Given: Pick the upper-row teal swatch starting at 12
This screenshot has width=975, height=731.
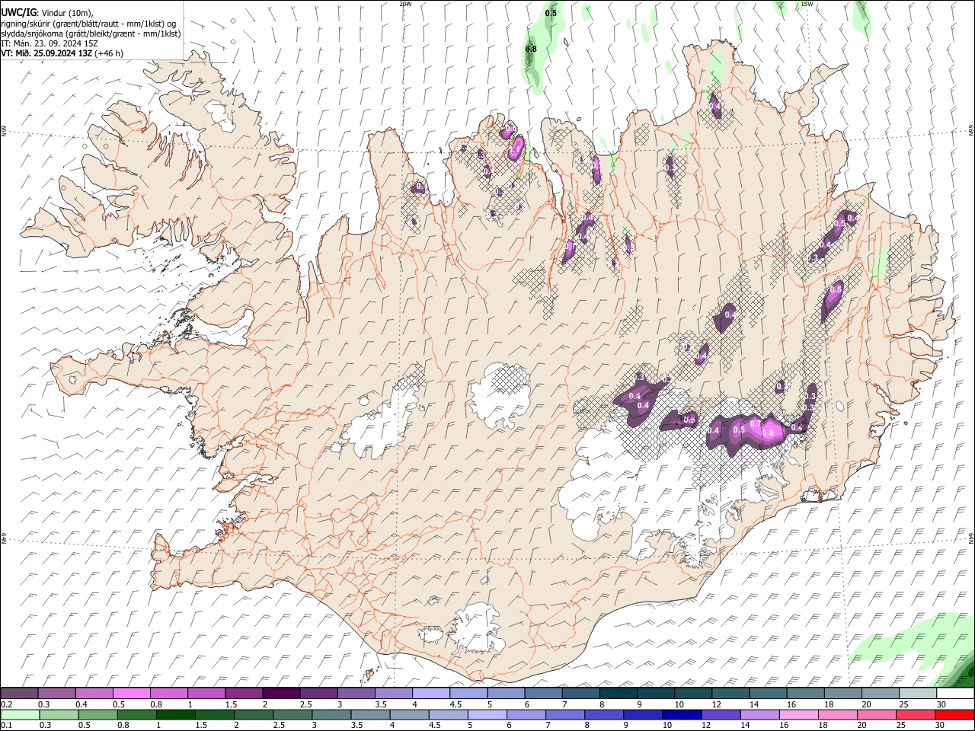Looking at the screenshot, I should click(x=731, y=693).
